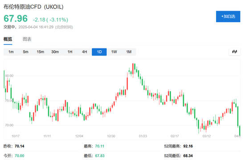Click the 最高 value 70.11

(x=99, y=146)
